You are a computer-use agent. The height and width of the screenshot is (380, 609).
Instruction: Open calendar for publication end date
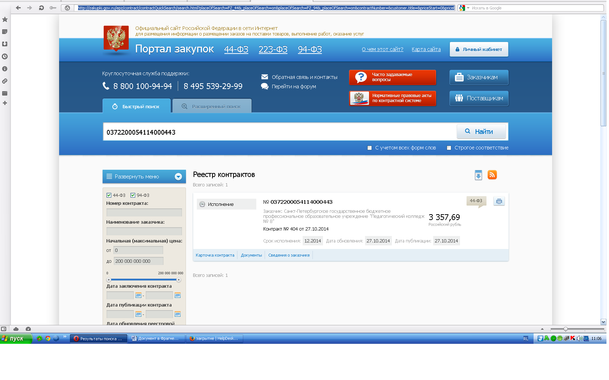click(178, 314)
